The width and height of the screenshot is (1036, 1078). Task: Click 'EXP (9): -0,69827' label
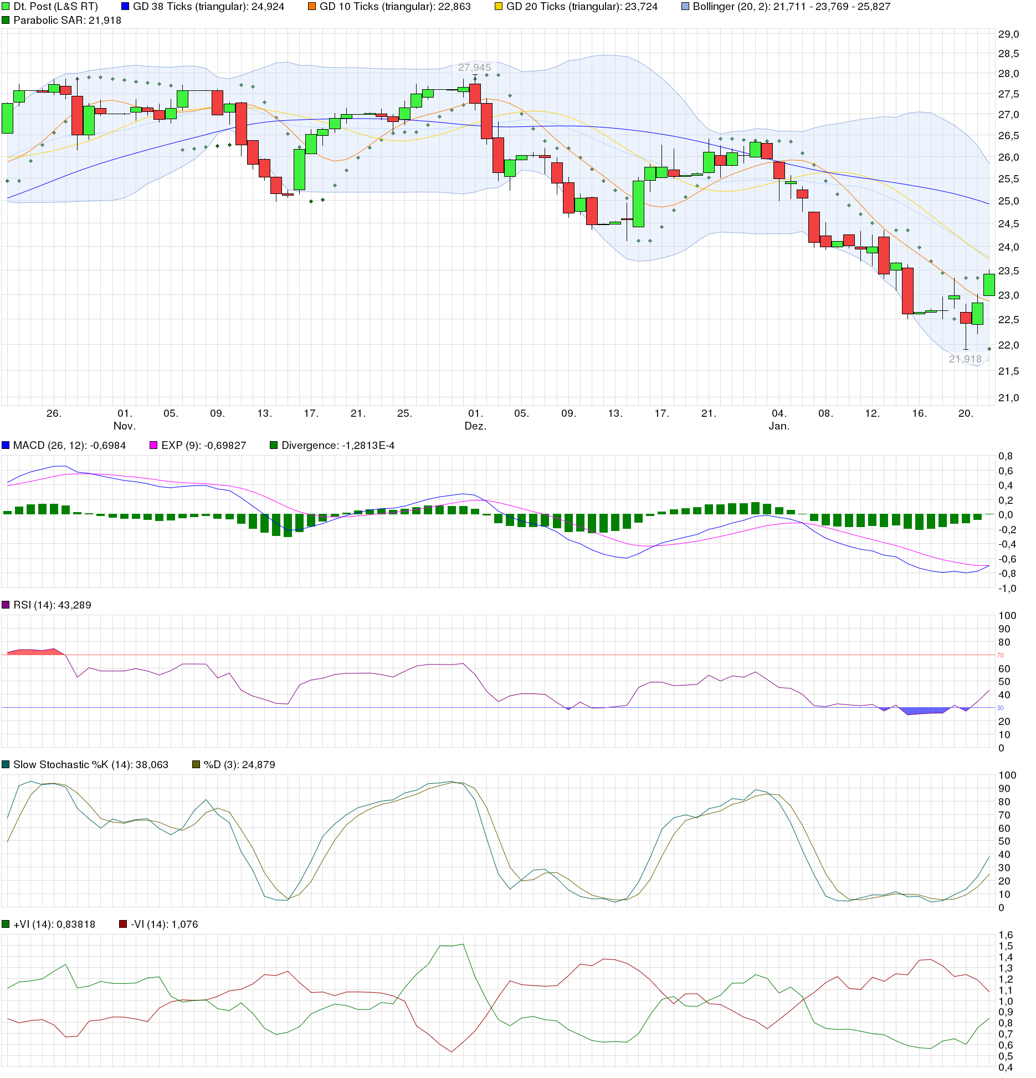tap(204, 445)
